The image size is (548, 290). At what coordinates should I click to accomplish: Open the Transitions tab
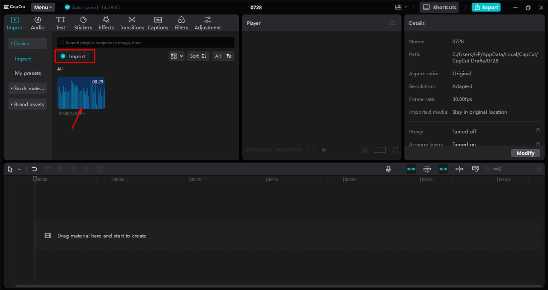tap(132, 23)
